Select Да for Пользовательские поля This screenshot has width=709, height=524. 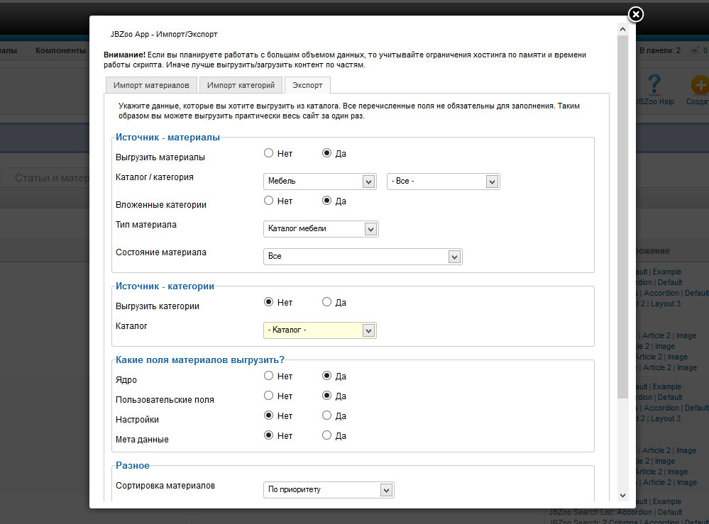pyautogui.click(x=326, y=395)
